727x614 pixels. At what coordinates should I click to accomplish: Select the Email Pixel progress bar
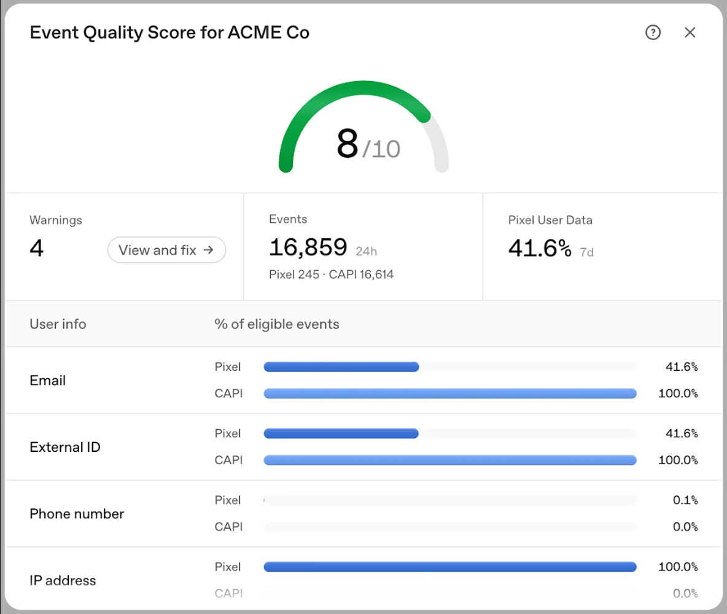point(449,367)
